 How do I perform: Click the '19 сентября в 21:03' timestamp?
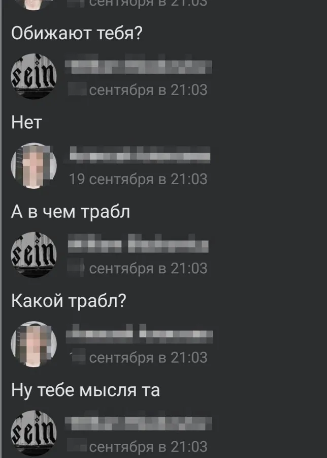click(x=138, y=179)
